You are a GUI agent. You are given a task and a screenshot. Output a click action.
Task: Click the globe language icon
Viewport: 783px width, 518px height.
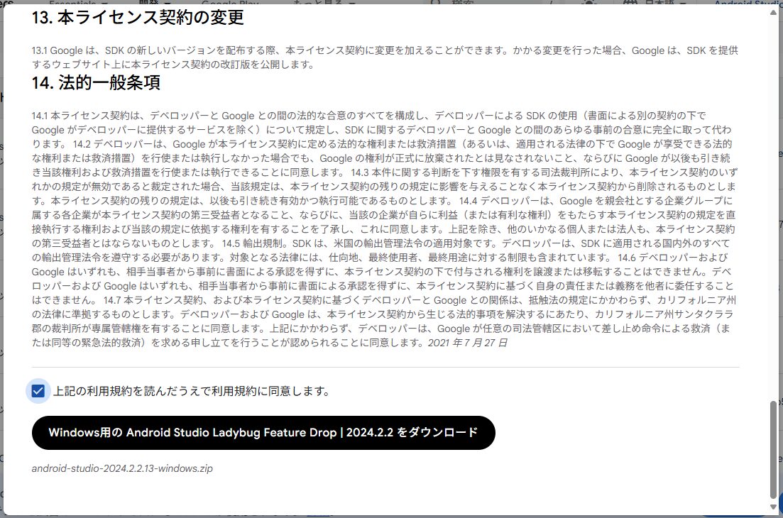point(629,3)
